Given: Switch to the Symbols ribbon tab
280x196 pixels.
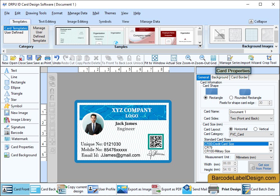Looking at the screenshot, I should click(105, 22).
